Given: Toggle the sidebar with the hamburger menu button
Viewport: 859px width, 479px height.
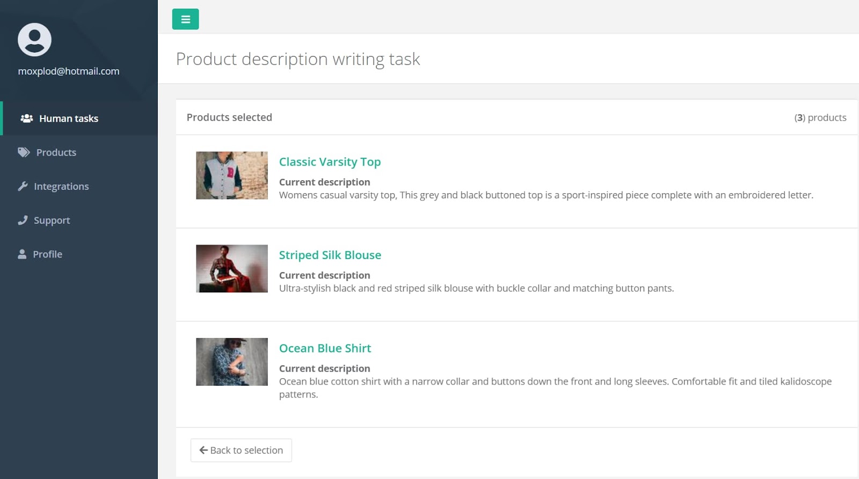Looking at the screenshot, I should coord(185,19).
